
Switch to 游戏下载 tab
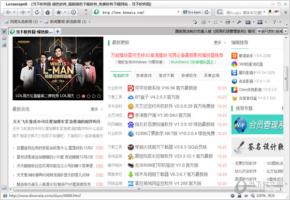coord(166,76)
